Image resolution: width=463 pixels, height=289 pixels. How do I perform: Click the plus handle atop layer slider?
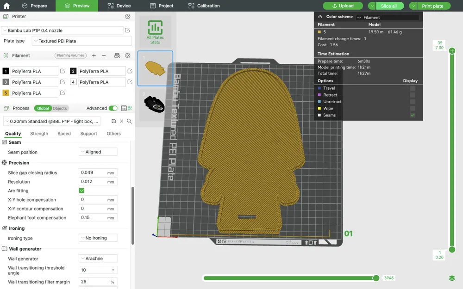click(452, 51)
